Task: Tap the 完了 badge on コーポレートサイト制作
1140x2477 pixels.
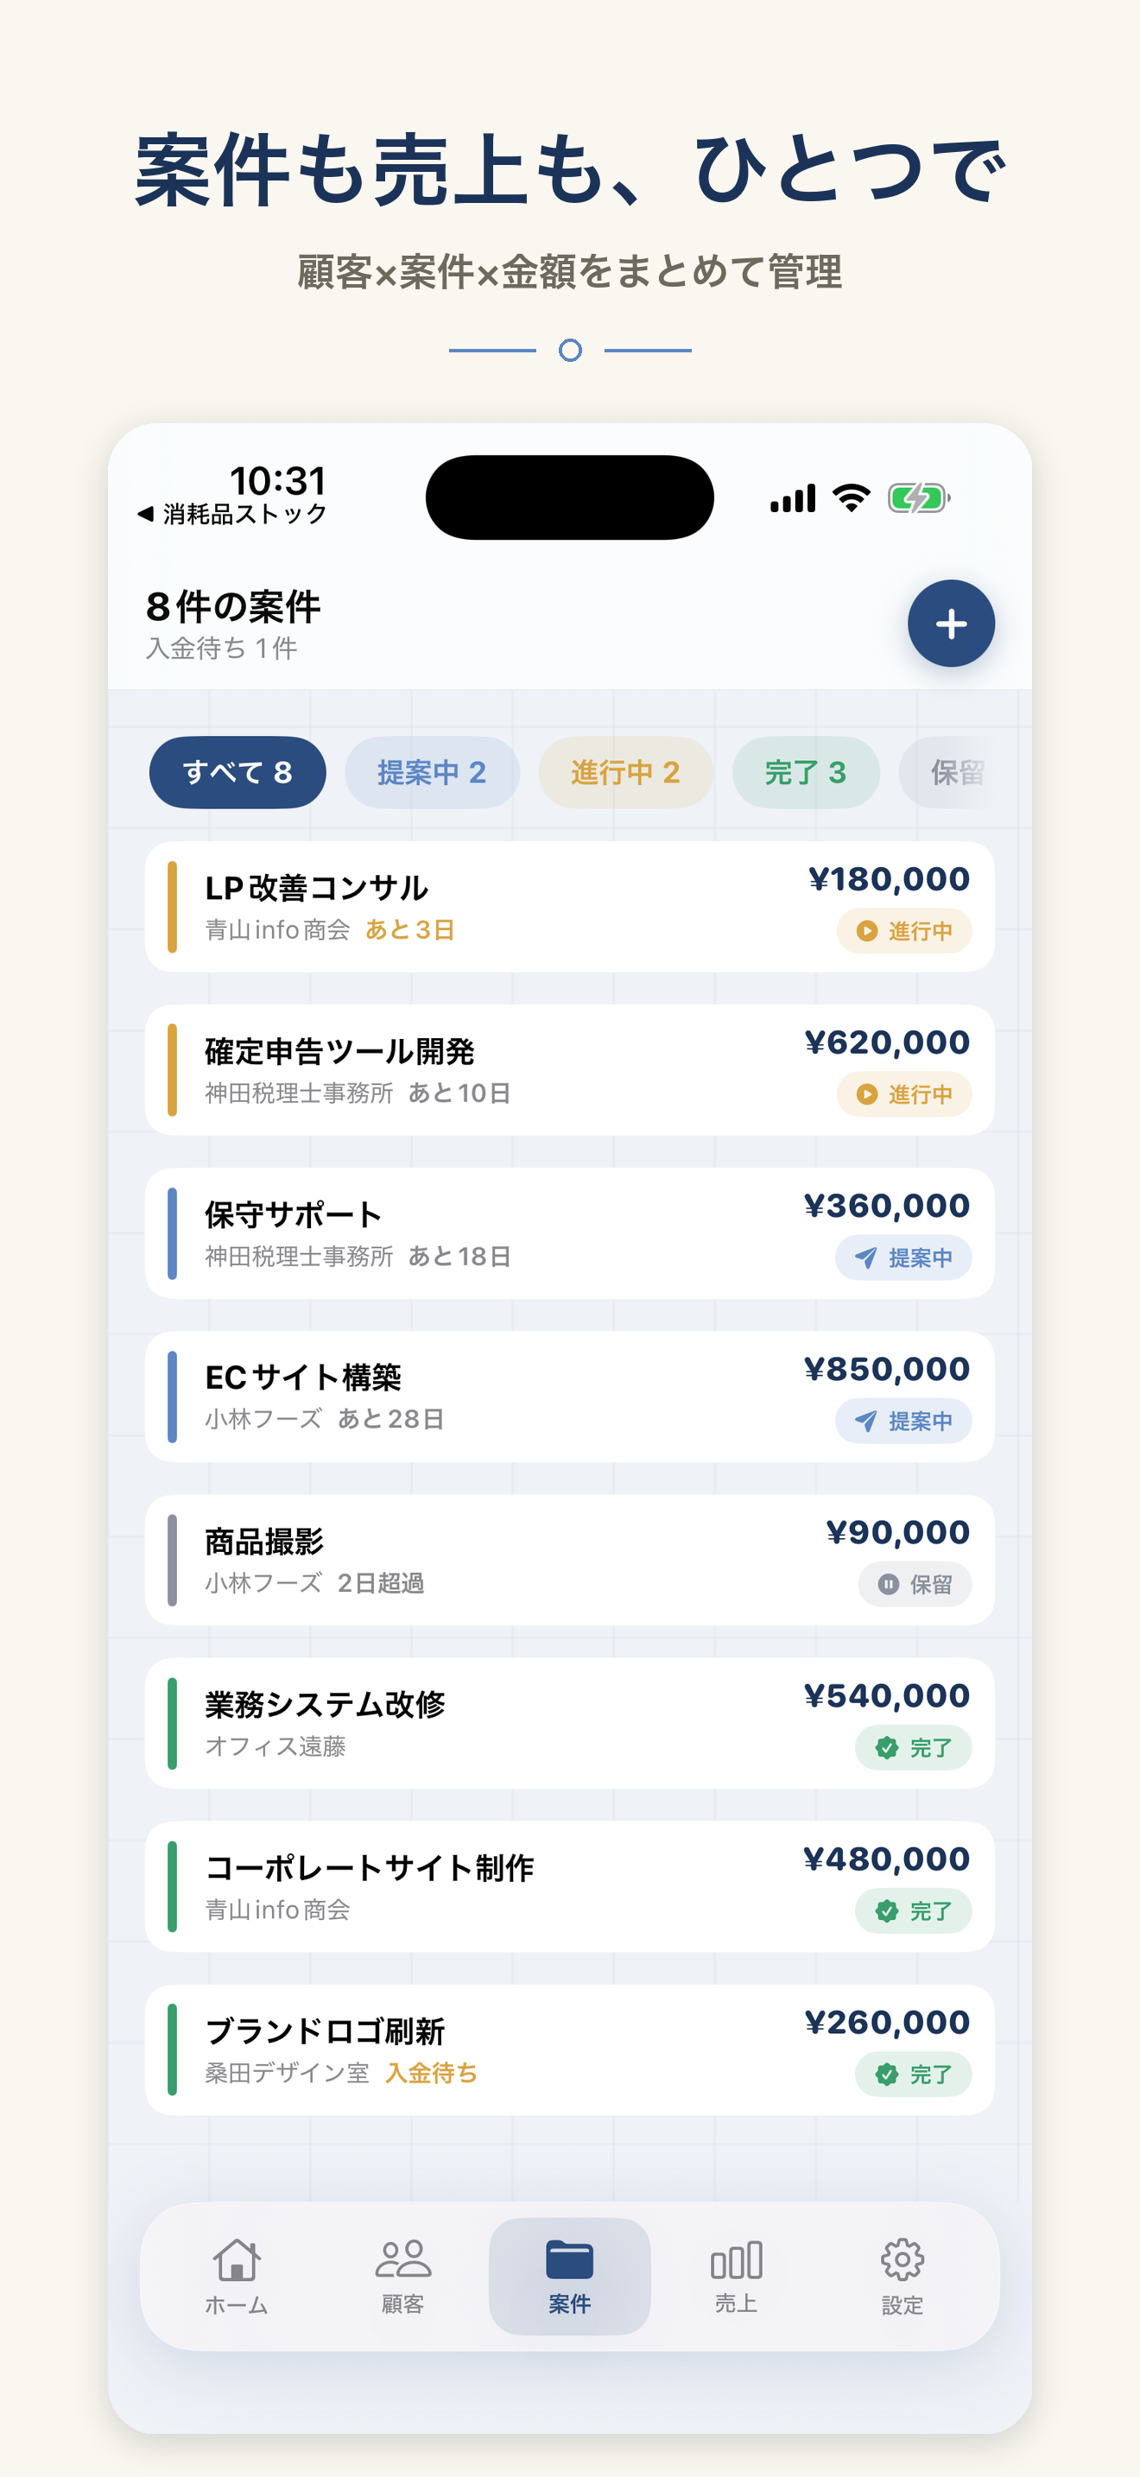Action: pyautogui.click(x=913, y=1910)
